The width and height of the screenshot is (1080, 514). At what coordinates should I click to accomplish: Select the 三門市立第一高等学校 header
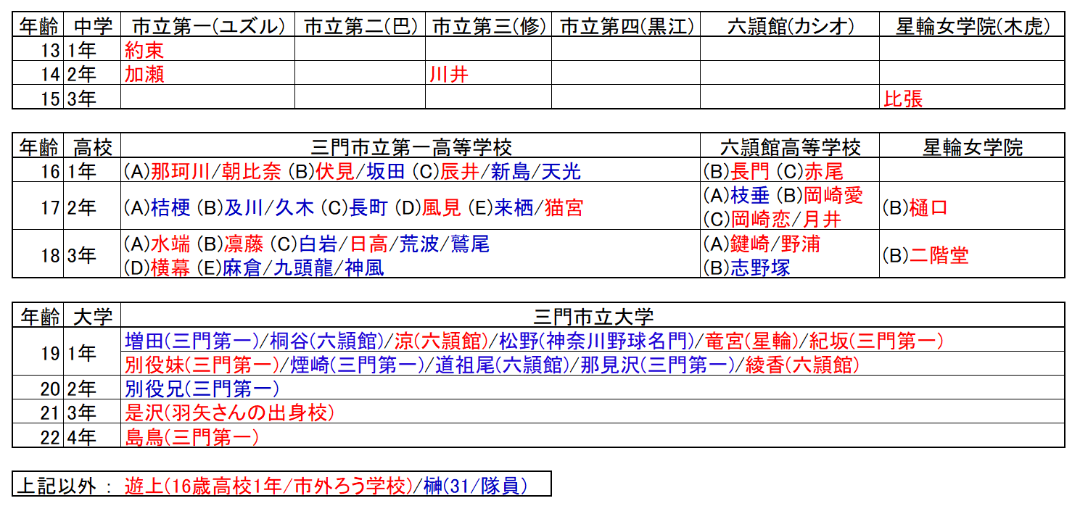click(x=411, y=146)
